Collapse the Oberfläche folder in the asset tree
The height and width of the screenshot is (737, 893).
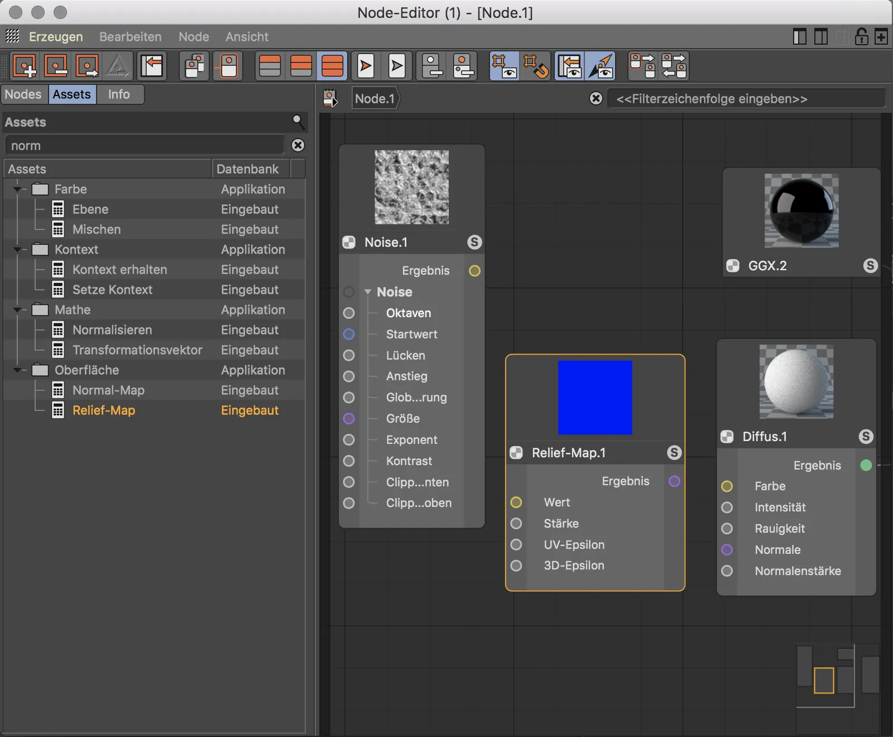(17, 370)
